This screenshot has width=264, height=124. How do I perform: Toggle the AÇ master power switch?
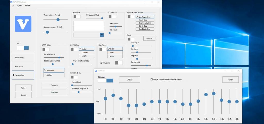coord(23,48)
